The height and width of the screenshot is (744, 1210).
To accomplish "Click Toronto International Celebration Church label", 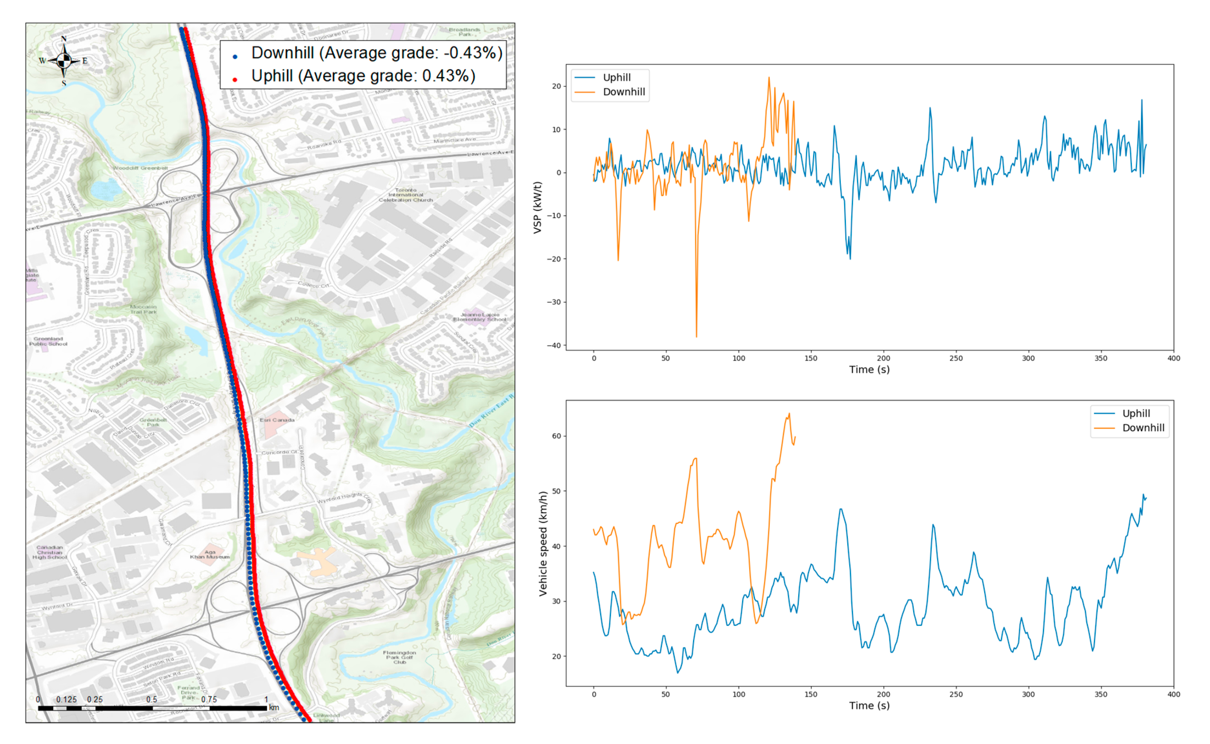I will click(x=406, y=195).
